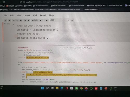Reload the page in browser
130x97 pixels.
(4, 2)
